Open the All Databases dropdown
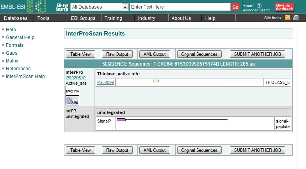Image resolution: width=306 pixels, height=169 pixels. click(125, 7)
